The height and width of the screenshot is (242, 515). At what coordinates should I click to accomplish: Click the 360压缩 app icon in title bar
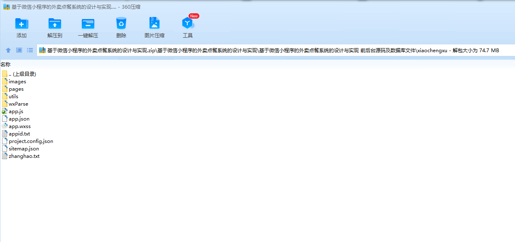pos(6,7)
